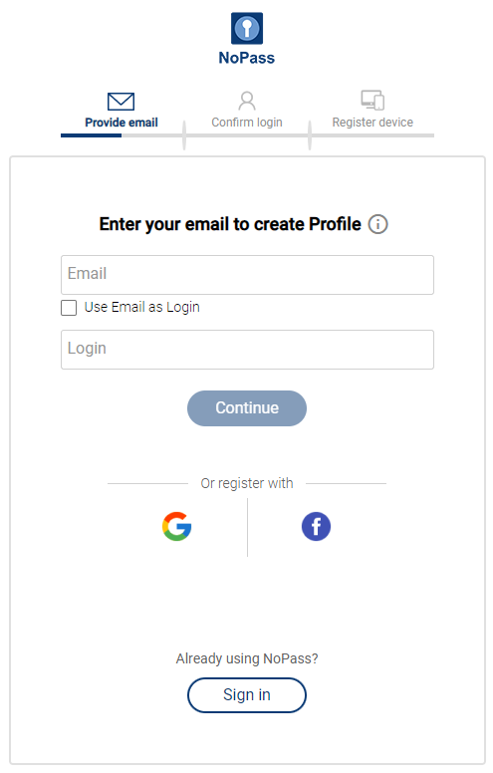Select the envelope Provide email icon
The image size is (493, 773).
click(x=121, y=102)
